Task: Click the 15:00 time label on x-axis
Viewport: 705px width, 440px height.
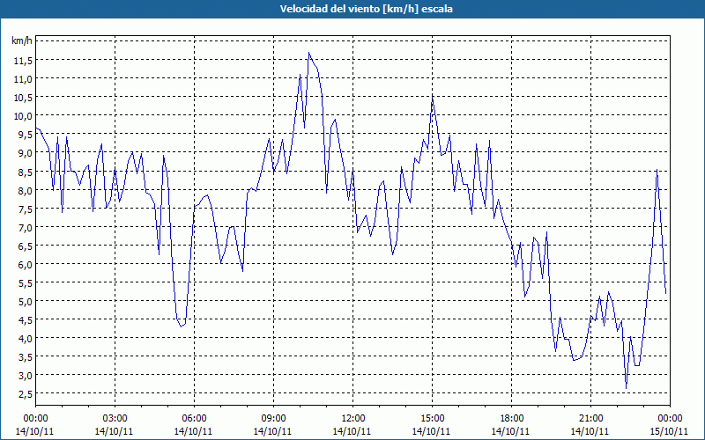Action: pyautogui.click(x=432, y=419)
